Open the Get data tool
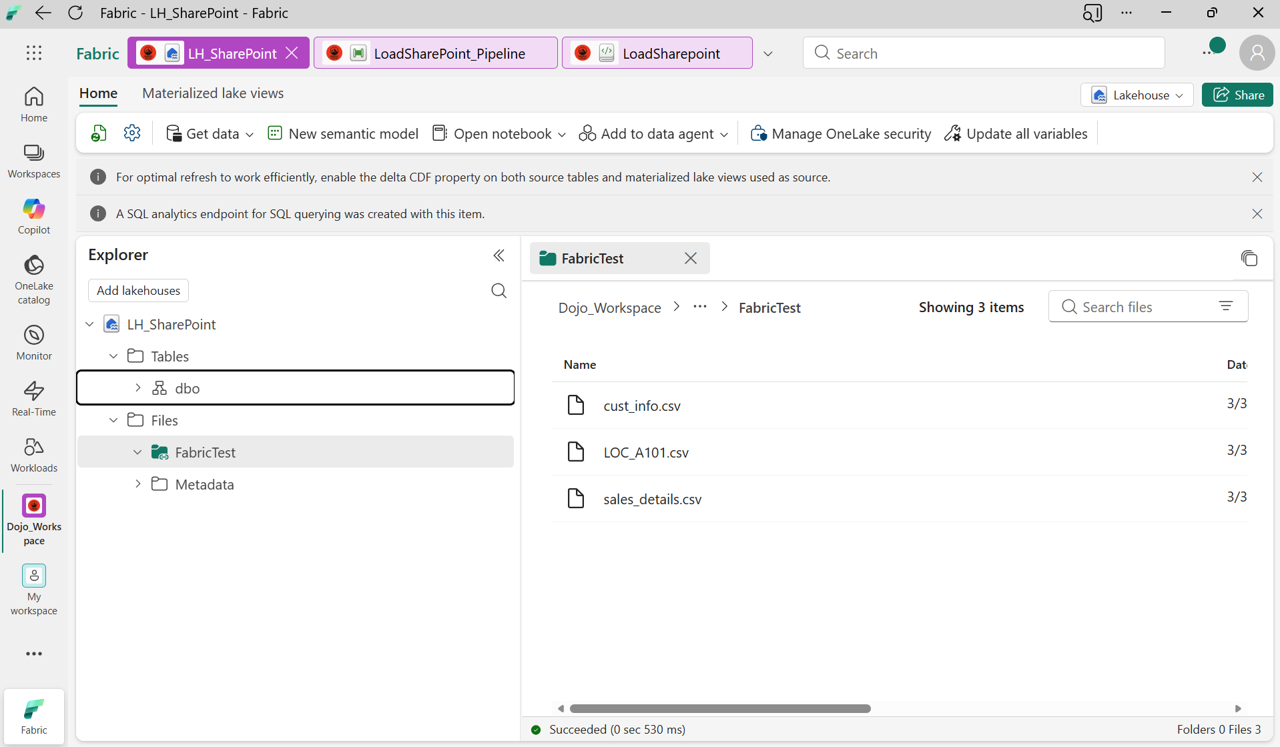 (209, 133)
